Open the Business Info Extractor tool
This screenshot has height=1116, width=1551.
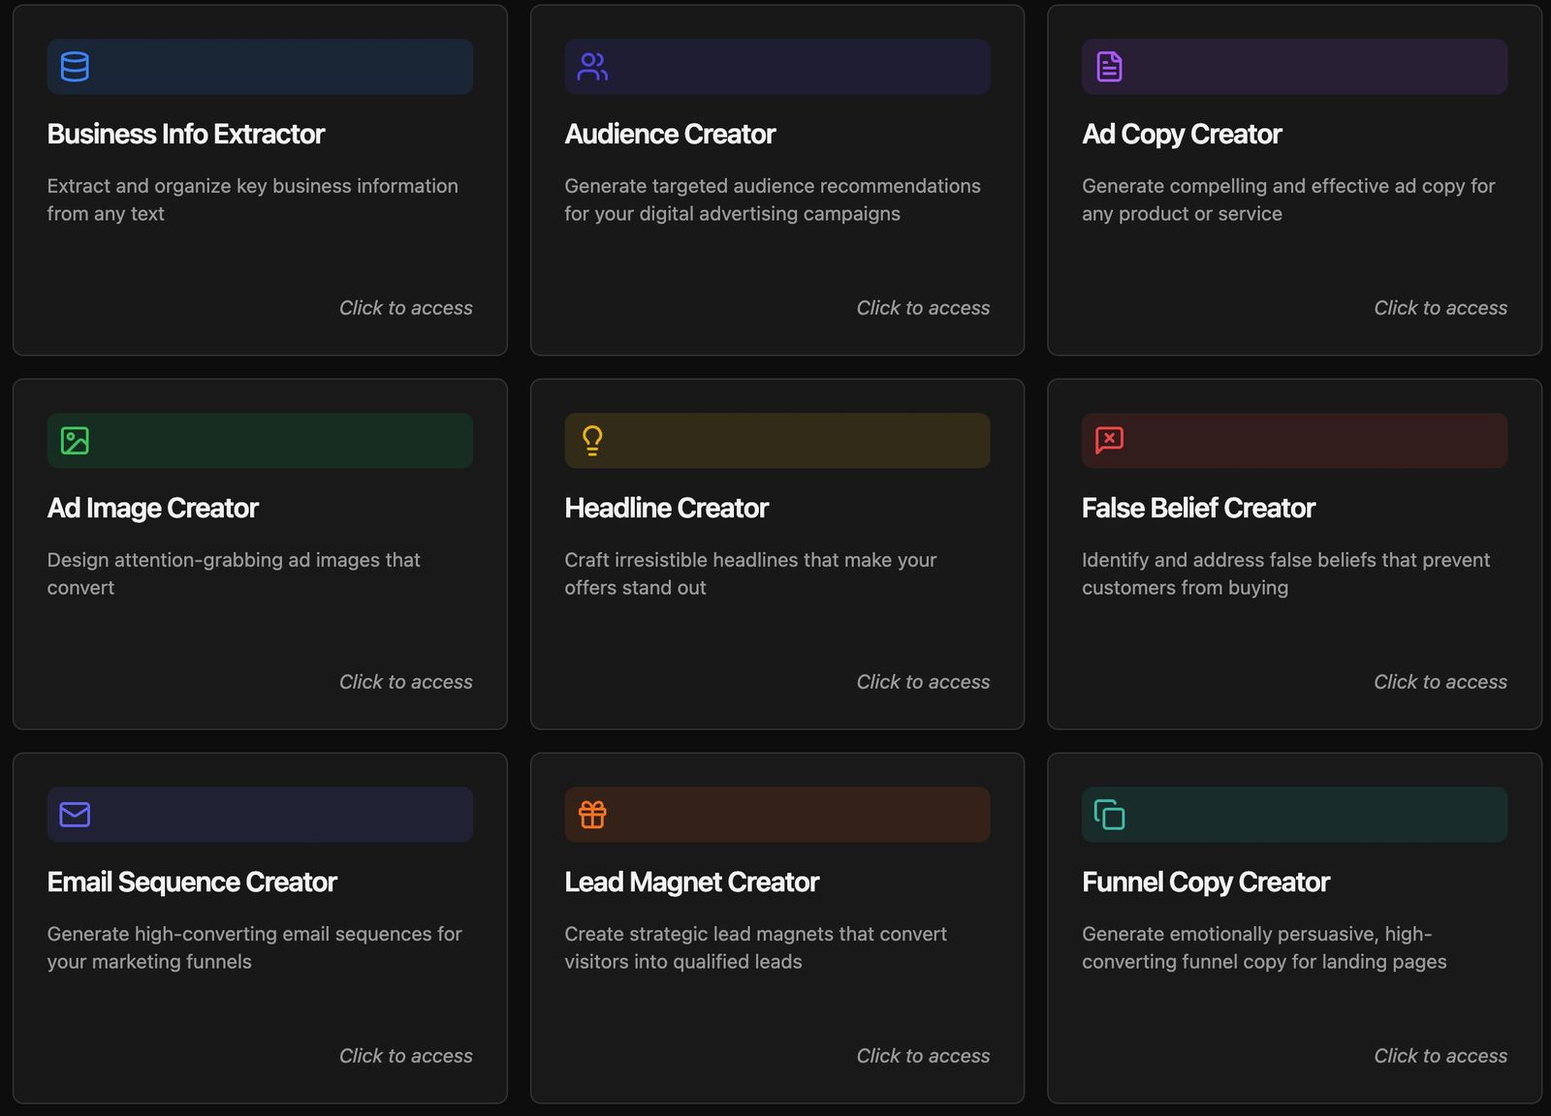(x=405, y=307)
